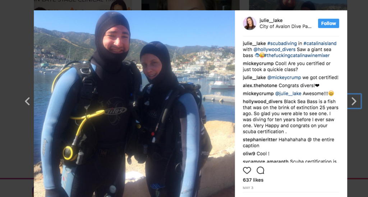The width and height of the screenshot is (368, 197).
Task: Open the #catalinaisland hashtag
Action: click(x=319, y=43)
